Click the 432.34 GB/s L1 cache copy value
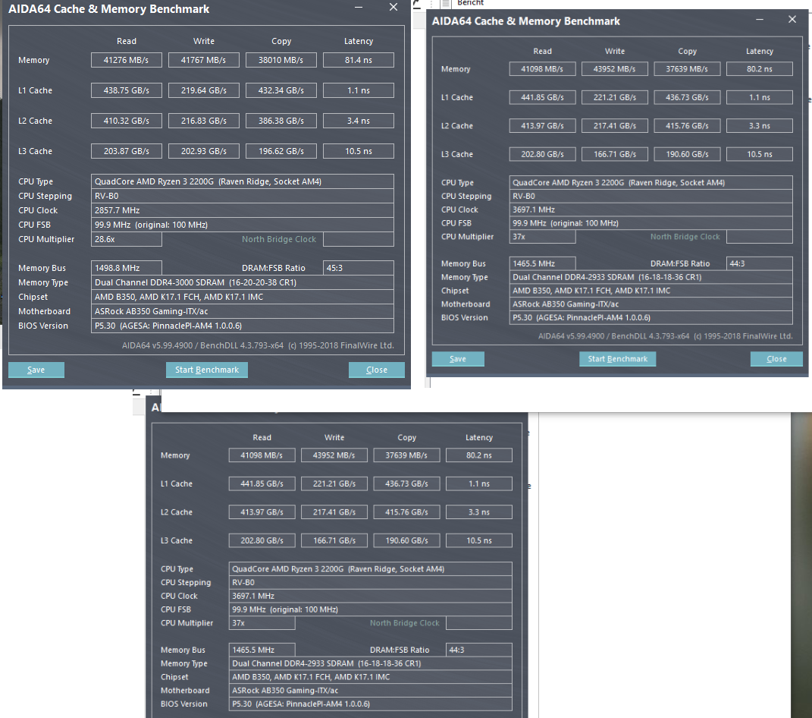 click(281, 90)
